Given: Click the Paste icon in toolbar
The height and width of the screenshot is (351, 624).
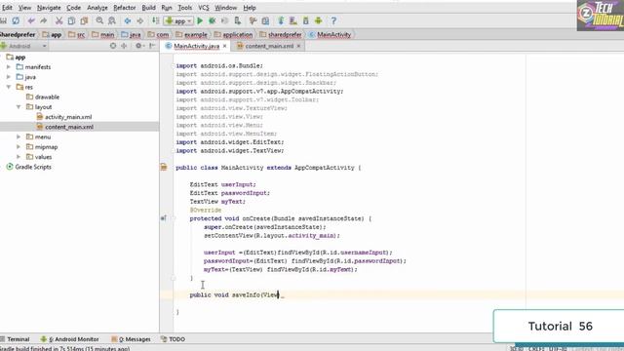Looking at the screenshot, I should point(84,20).
